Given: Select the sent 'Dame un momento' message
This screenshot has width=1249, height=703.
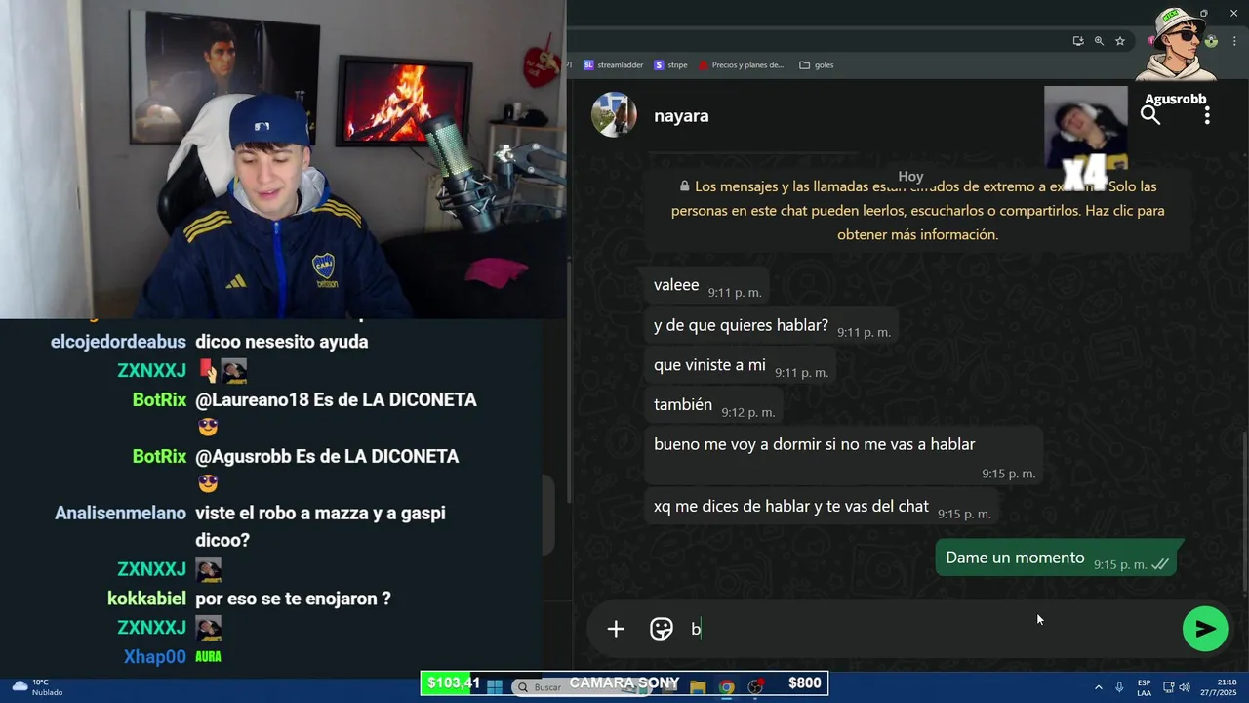Looking at the screenshot, I should pos(1058,558).
